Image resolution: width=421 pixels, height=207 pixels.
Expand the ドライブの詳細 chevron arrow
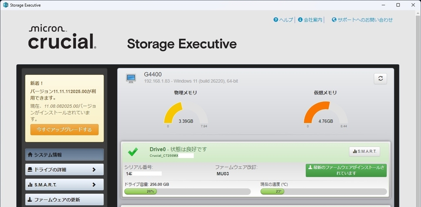click(94, 170)
